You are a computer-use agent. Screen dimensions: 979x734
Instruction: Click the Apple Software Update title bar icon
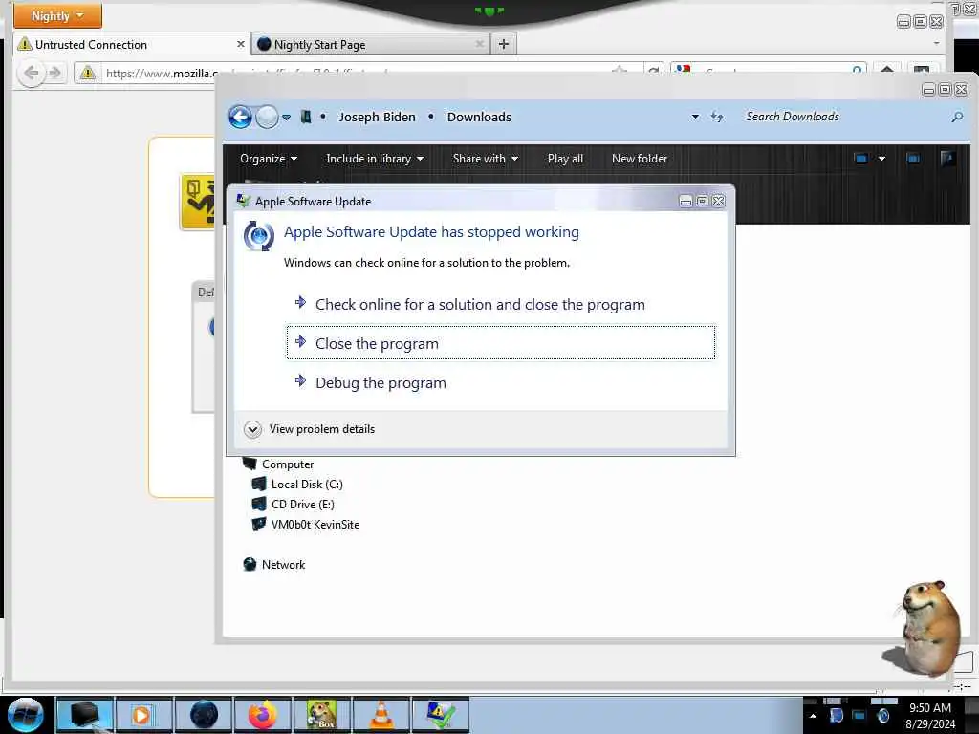coord(243,201)
